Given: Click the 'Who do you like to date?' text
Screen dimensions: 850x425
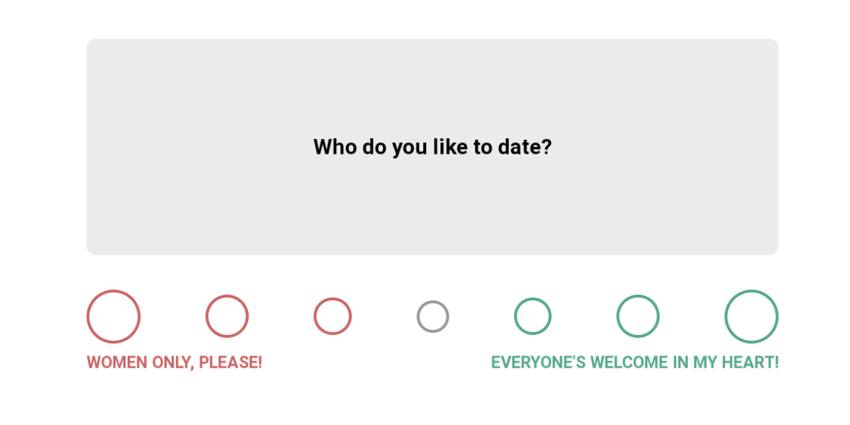Looking at the screenshot, I should click(432, 147).
